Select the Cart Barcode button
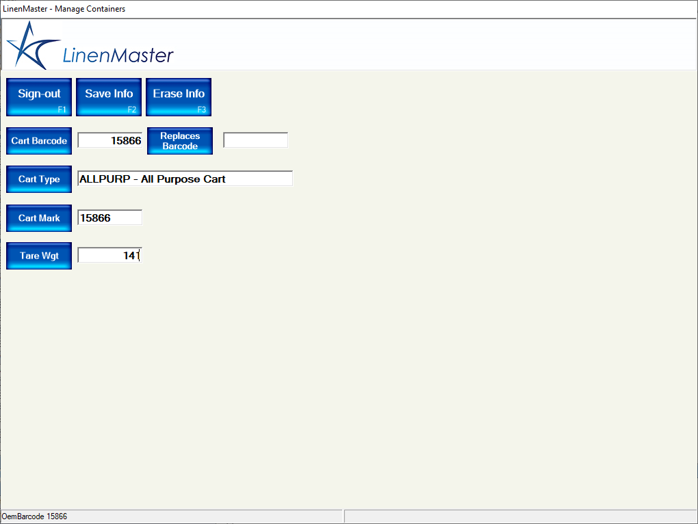The width and height of the screenshot is (698, 524). [39, 141]
